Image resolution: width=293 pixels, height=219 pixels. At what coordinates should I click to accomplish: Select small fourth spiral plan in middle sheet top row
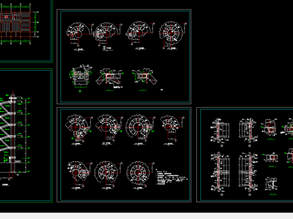click(x=172, y=127)
